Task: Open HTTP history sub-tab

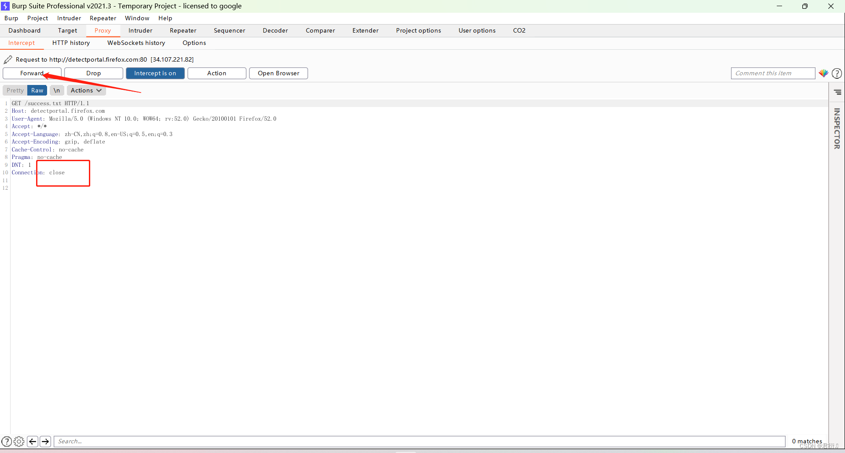Action: 71,43
